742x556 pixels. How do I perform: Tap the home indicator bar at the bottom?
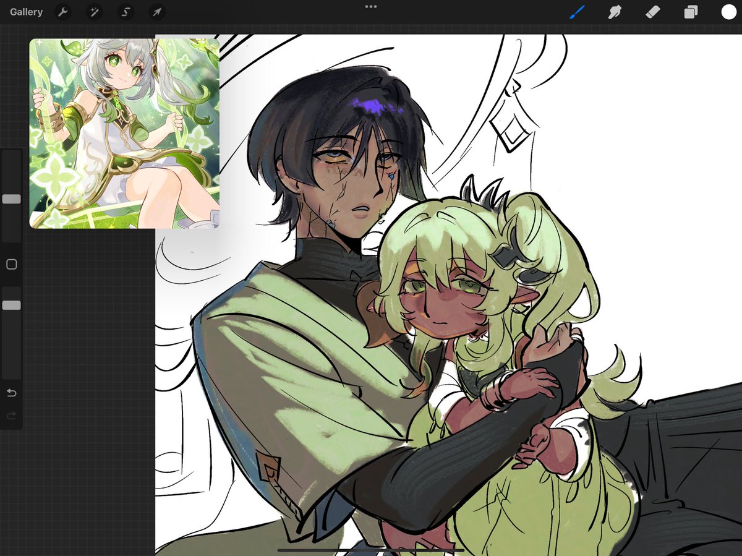click(371, 549)
